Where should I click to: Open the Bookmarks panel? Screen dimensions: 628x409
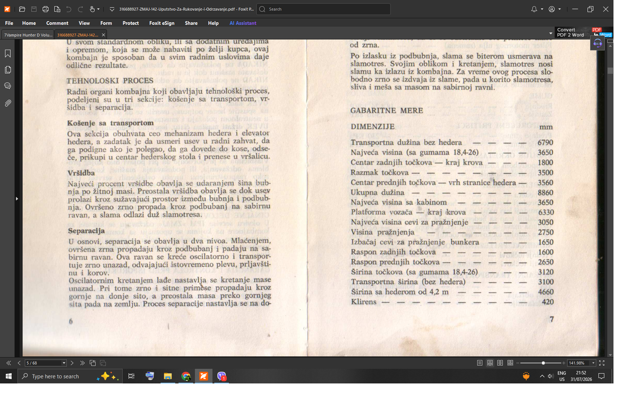(x=8, y=54)
